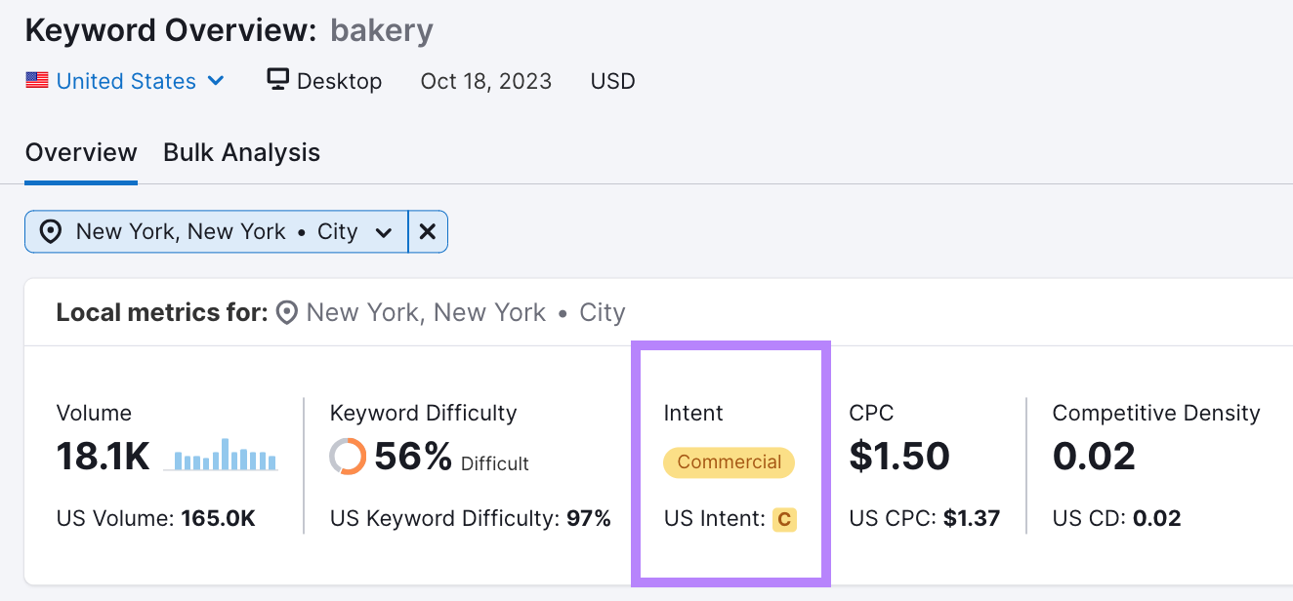Click the location pin in the filter box

coord(50,231)
